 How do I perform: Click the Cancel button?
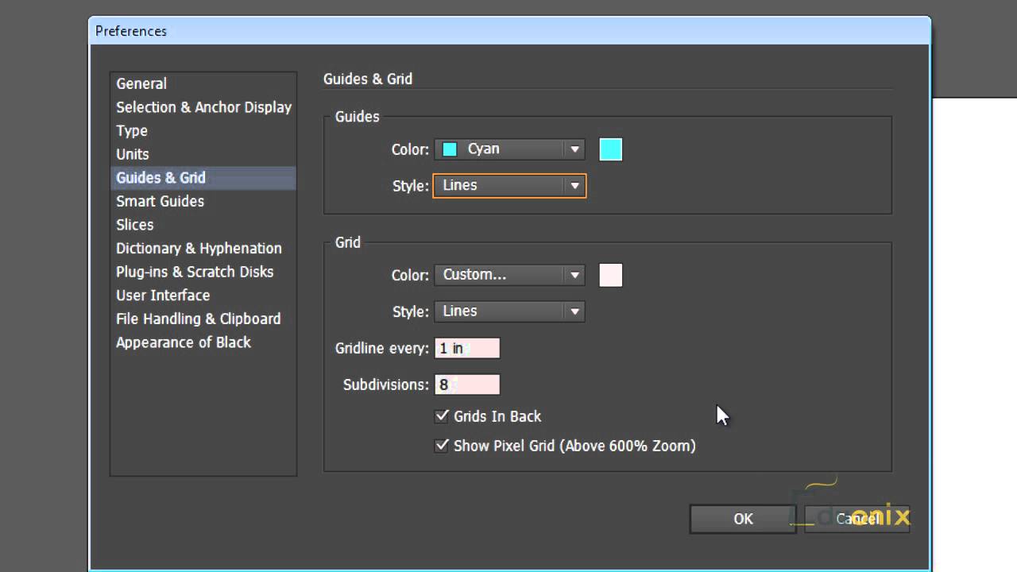pos(857,519)
